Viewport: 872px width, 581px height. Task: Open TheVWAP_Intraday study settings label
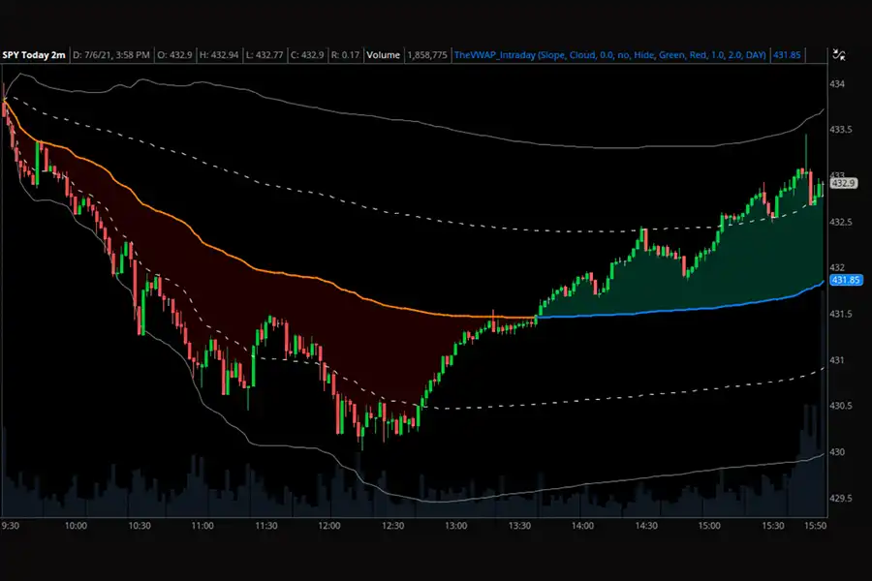(610, 55)
